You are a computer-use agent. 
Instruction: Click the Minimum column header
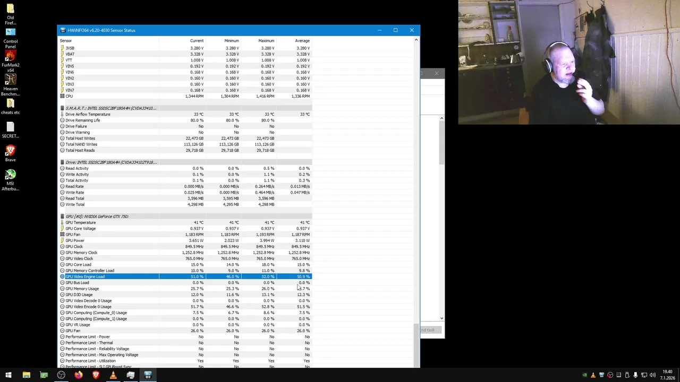point(231,41)
